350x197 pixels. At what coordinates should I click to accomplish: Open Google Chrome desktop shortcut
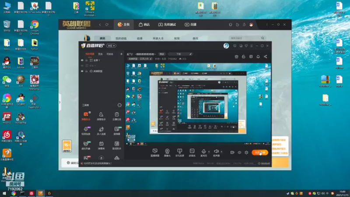(x=35, y=27)
